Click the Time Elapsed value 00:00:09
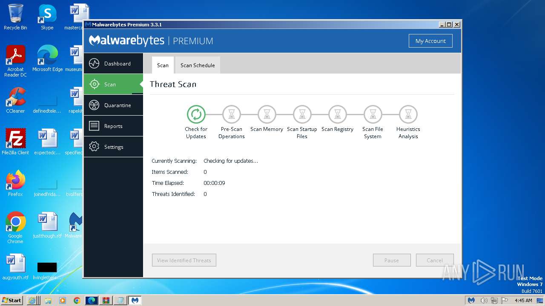The width and height of the screenshot is (545, 306). coord(214,183)
